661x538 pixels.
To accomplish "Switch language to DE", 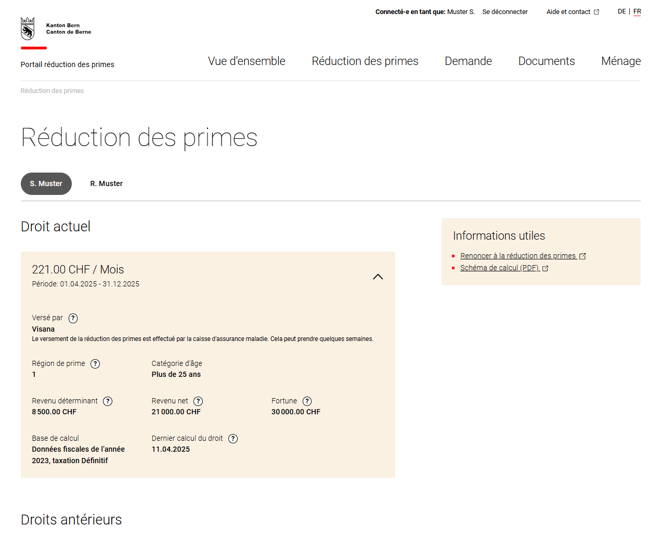I will point(621,11).
